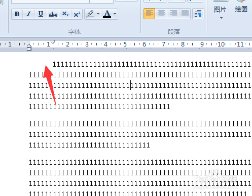Toggle italic formatting
Viewport: 252px width, 196px height.
[x=29, y=14]
